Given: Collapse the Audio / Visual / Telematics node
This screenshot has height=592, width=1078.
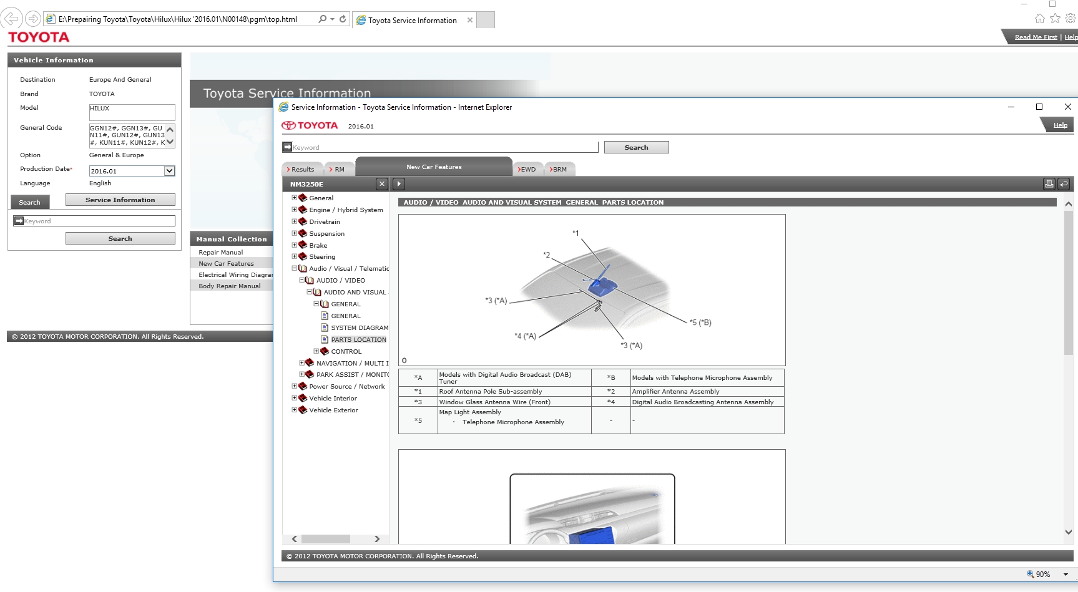Looking at the screenshot, I should (x=295, y=268).
